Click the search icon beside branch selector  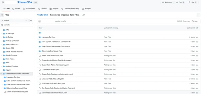pyautogui.click(x=31, y=20)
